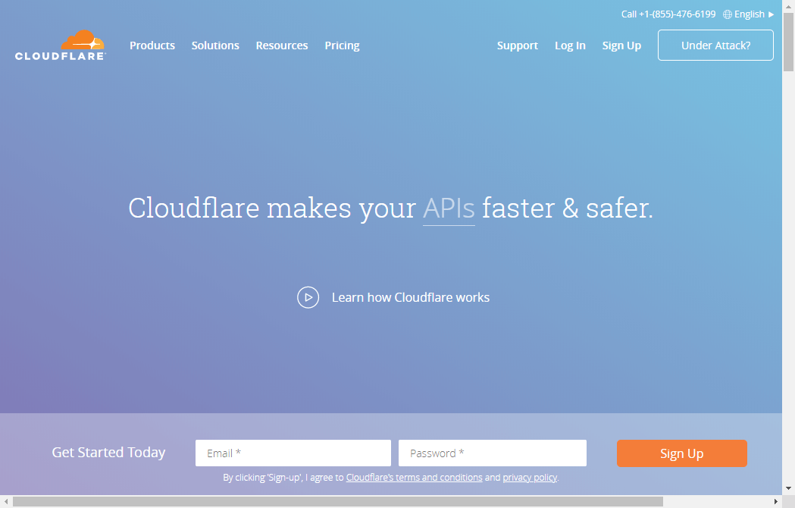Click the Email input field
795x508 pixels.
293,453
